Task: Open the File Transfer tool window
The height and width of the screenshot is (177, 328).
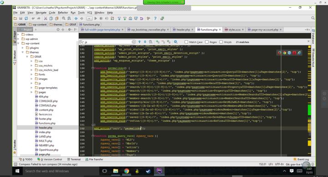Action: [x=94, y=159]
